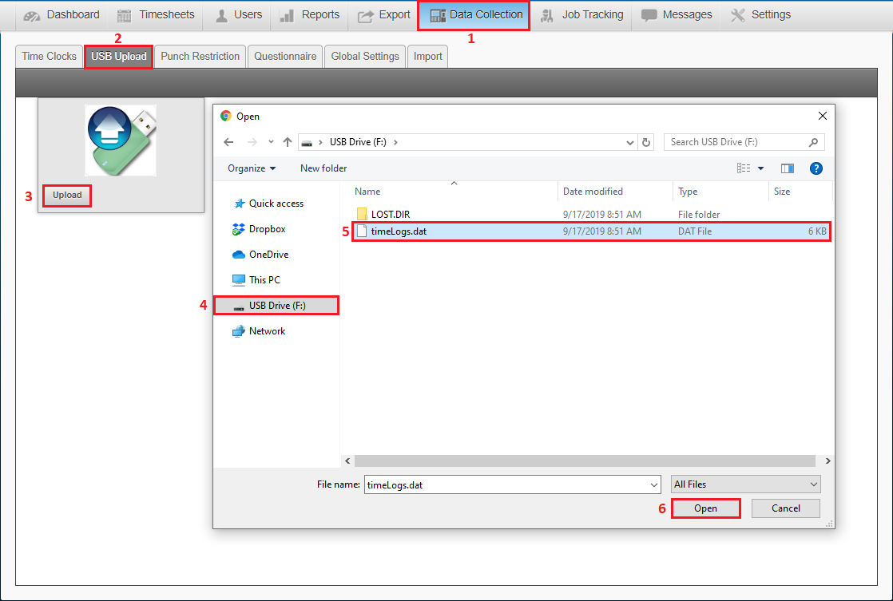Select This PC in sidebar

click(x=264, y=280)
